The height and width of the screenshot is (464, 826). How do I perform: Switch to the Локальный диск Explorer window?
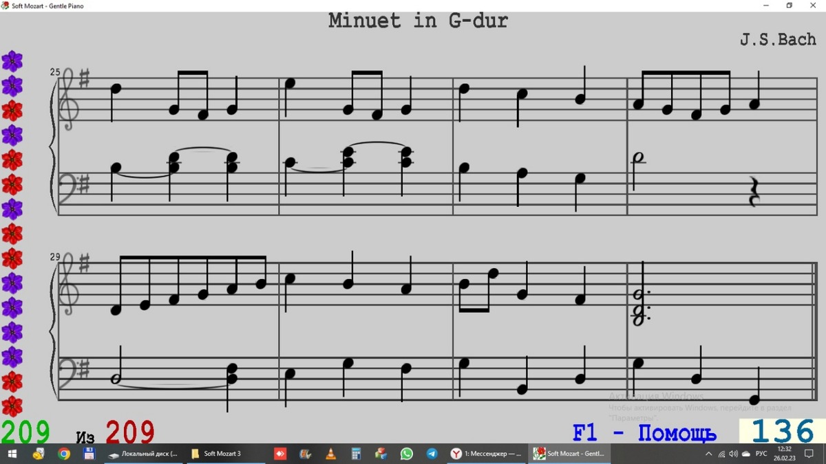[x=144, y=454]
